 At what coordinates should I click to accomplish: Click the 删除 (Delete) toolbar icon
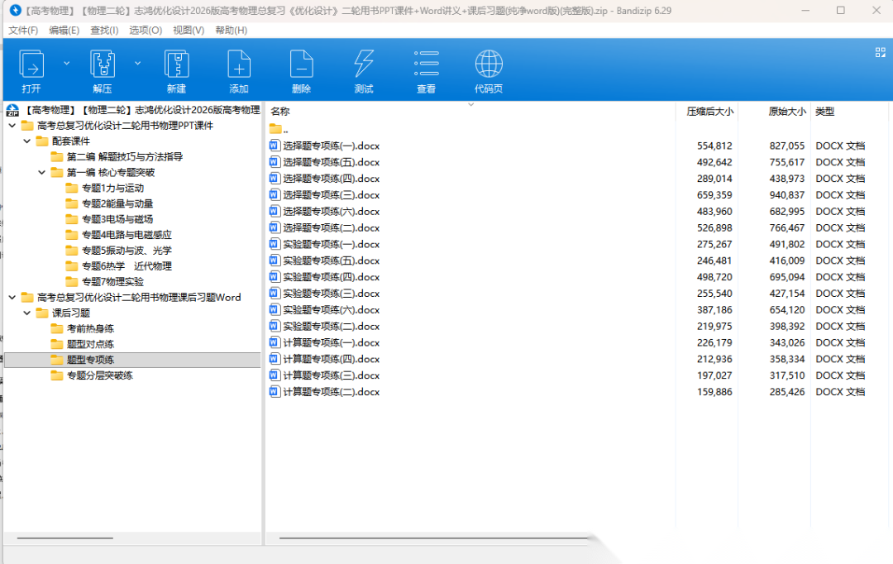[x=301, y=65]
